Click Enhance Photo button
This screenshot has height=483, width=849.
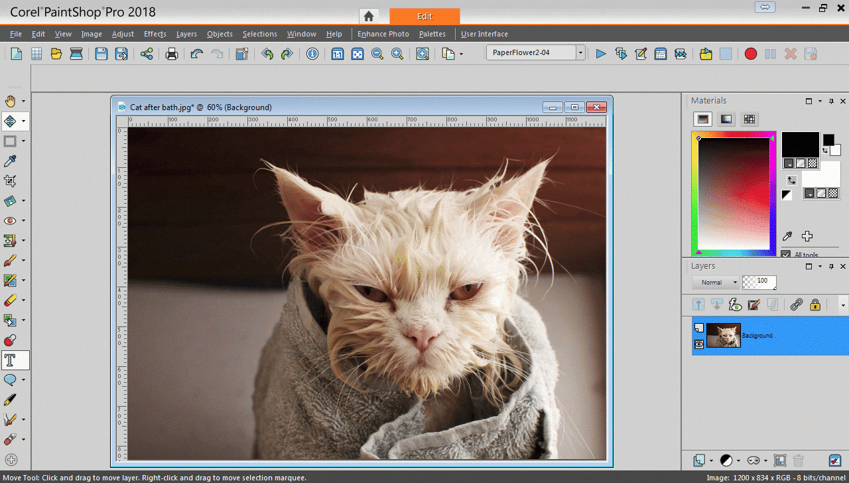point(383,34)
